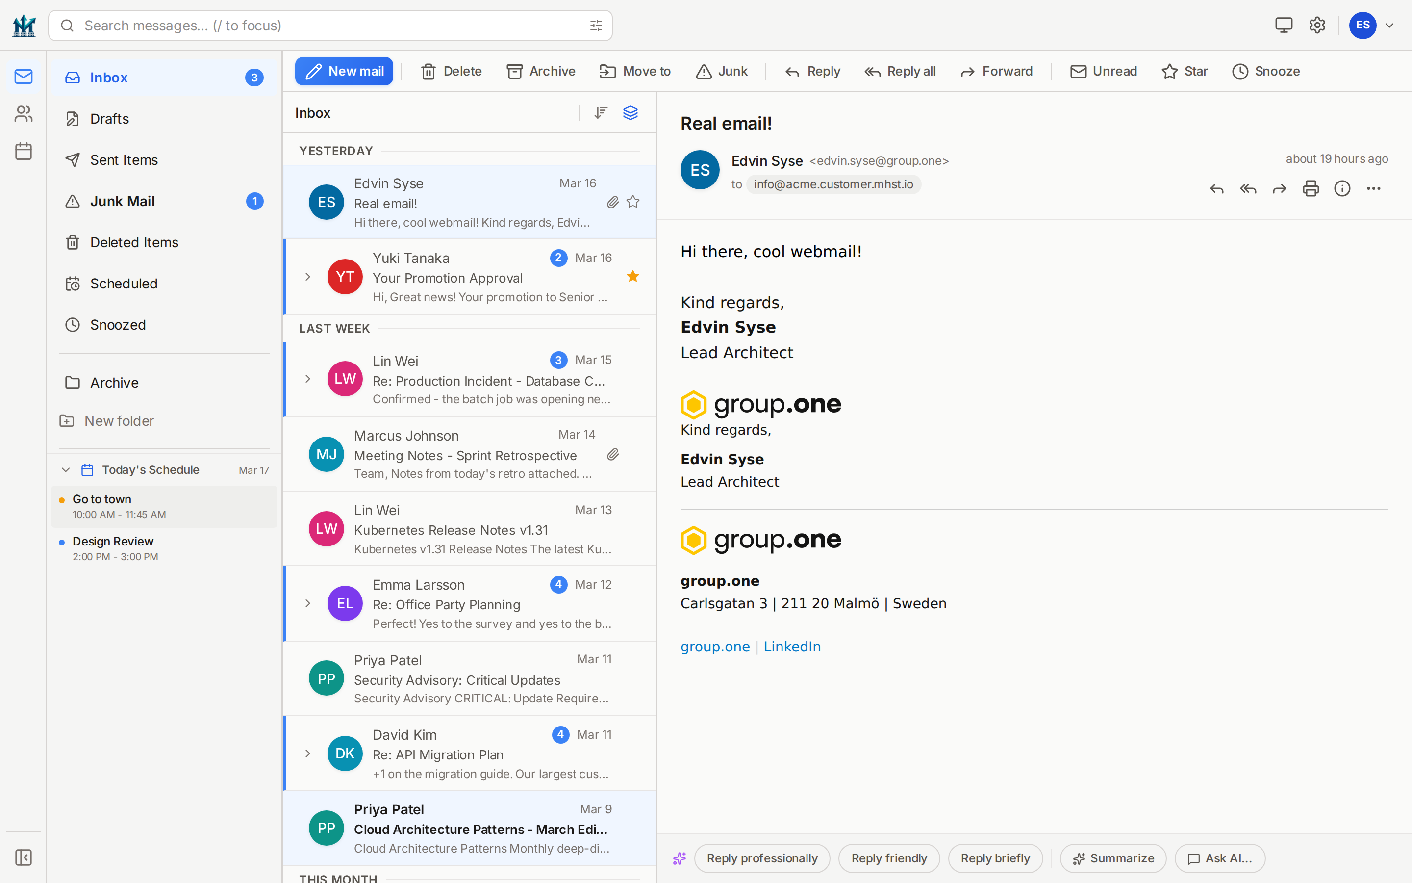The height and width of the screenshot is (883, 1412).
Task: Compose a New mail
Action: click(x=344, y=71)
